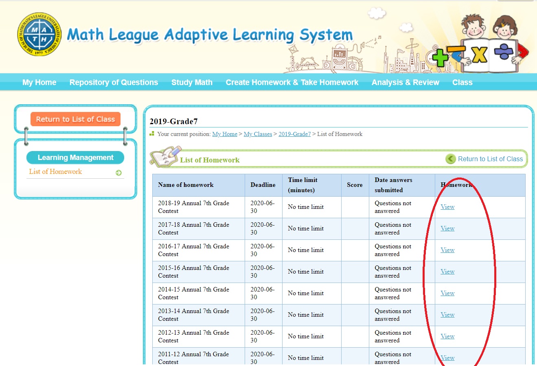Go to Study Math menu
Viewport: 537px width, 366px height.
[192, 82]
